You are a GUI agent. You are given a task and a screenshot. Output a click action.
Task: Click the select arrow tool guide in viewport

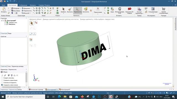(32, 23)
